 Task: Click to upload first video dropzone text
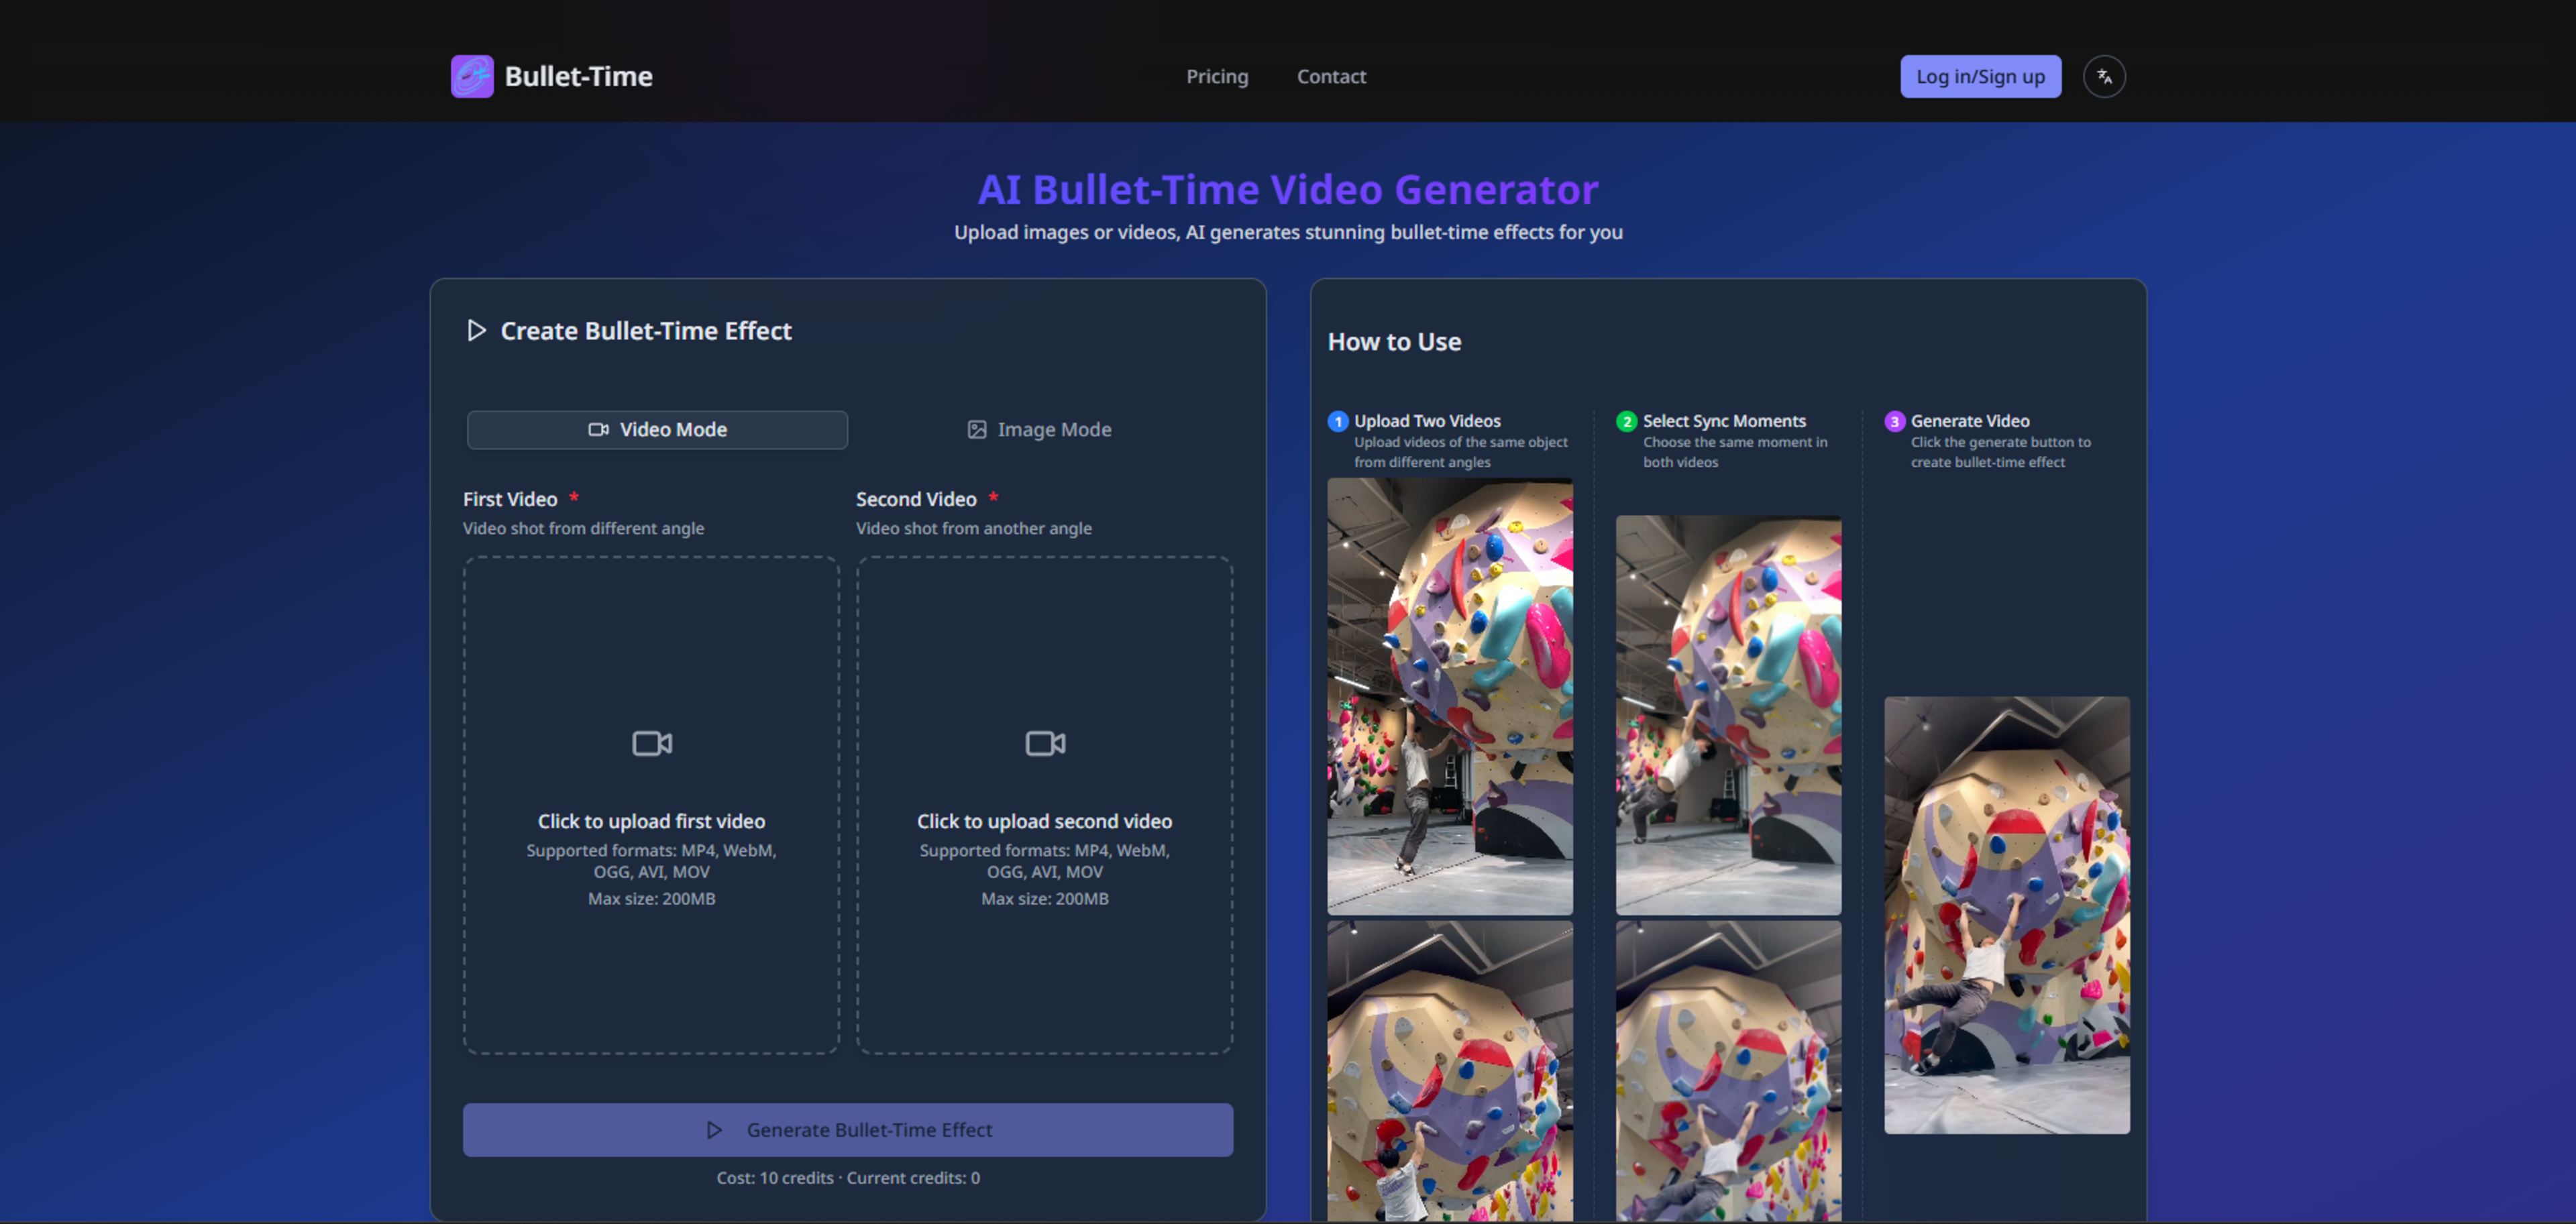pos(651,821)
